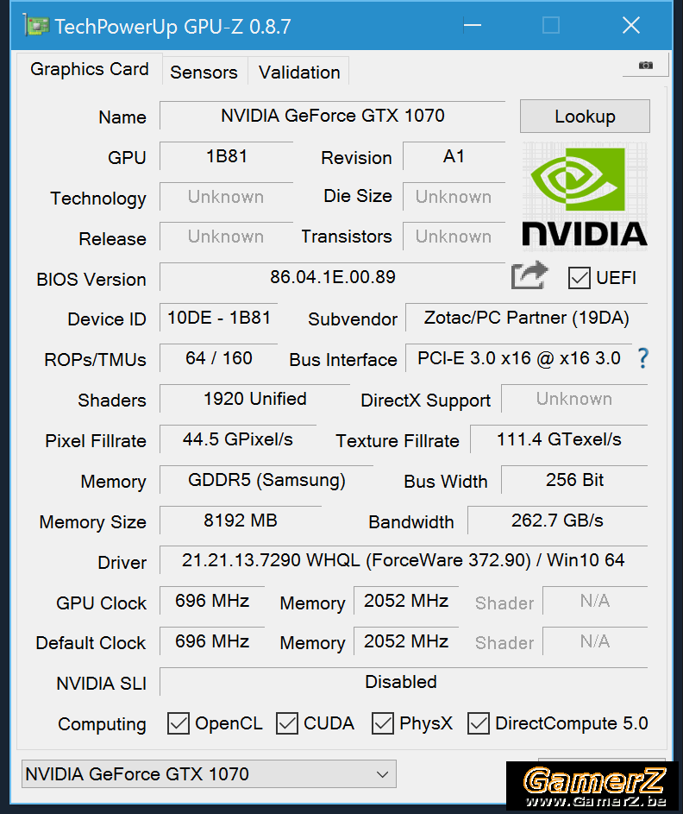Click the camera screenshot icon
The height and width of the screenshot is (814, 683).
pos(645,66)
